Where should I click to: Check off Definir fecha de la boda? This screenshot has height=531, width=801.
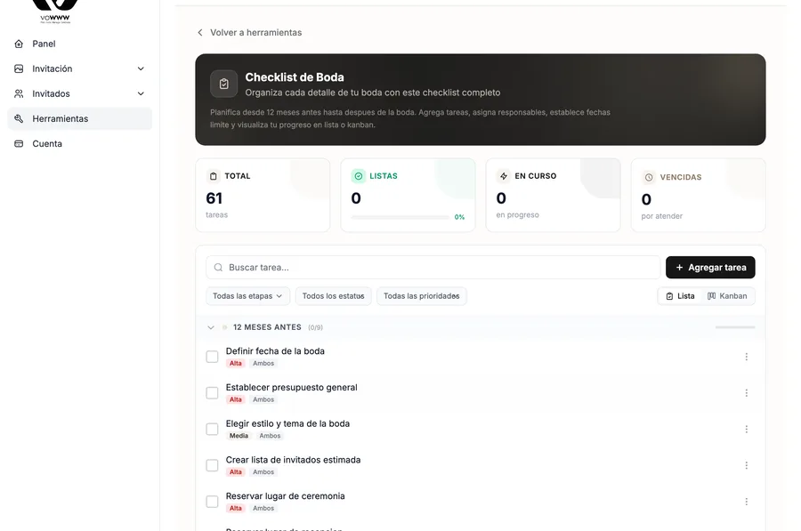212,357
